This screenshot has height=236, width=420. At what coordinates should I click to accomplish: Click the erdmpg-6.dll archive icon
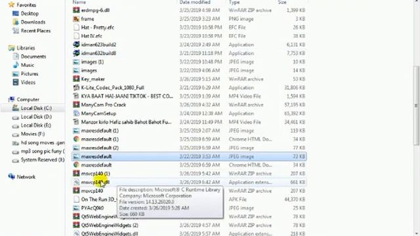tap(76, 10)
